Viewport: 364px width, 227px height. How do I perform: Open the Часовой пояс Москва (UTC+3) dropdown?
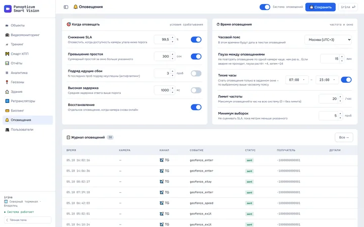(x=328, y=40)
